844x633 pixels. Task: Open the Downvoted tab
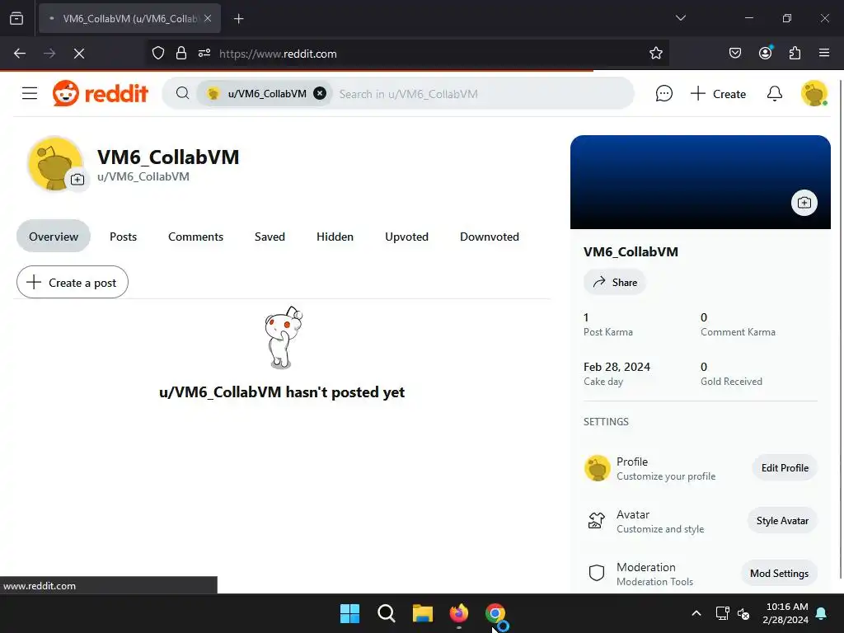(490, 237)
